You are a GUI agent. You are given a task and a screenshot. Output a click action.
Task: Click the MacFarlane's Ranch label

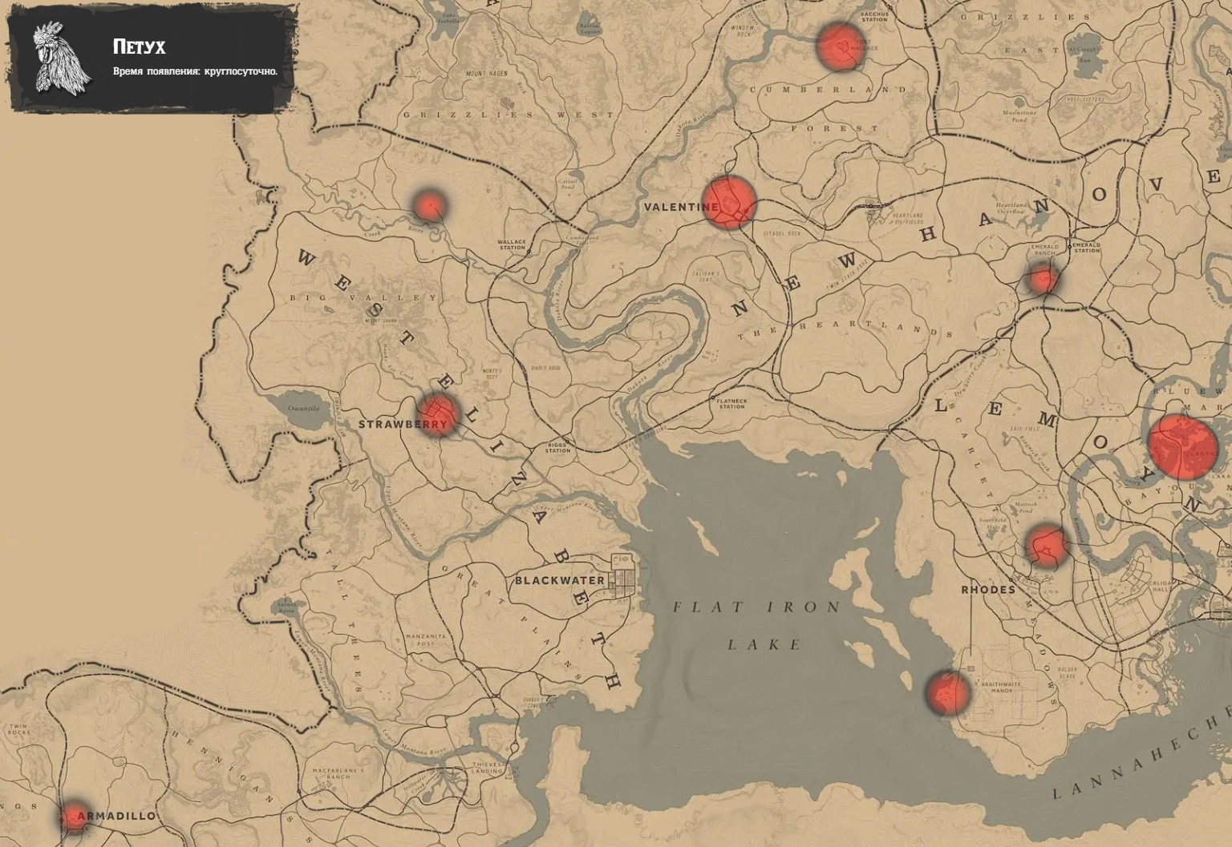click(x=339, y=773)
